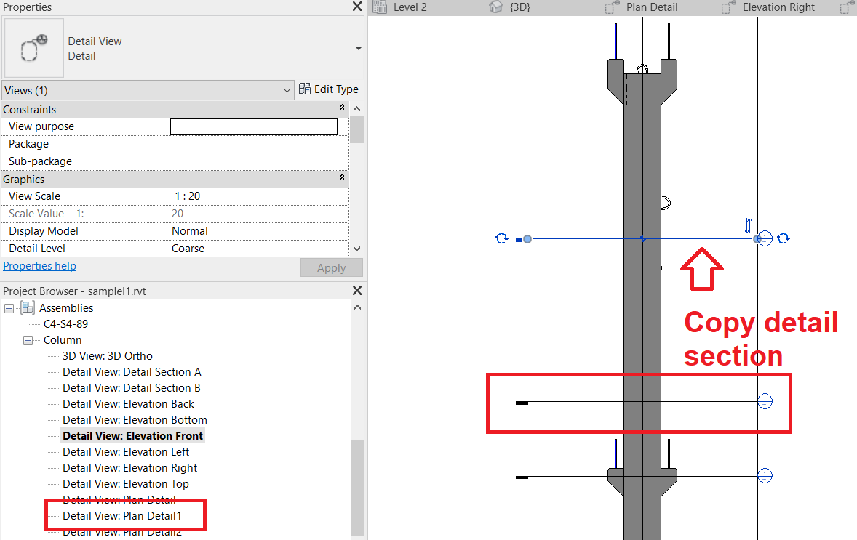Image resolution: width=857 pixels, height=540 pixels.
Task: Collapse the Column branch in Project Browser
Action: click(27, 339)
